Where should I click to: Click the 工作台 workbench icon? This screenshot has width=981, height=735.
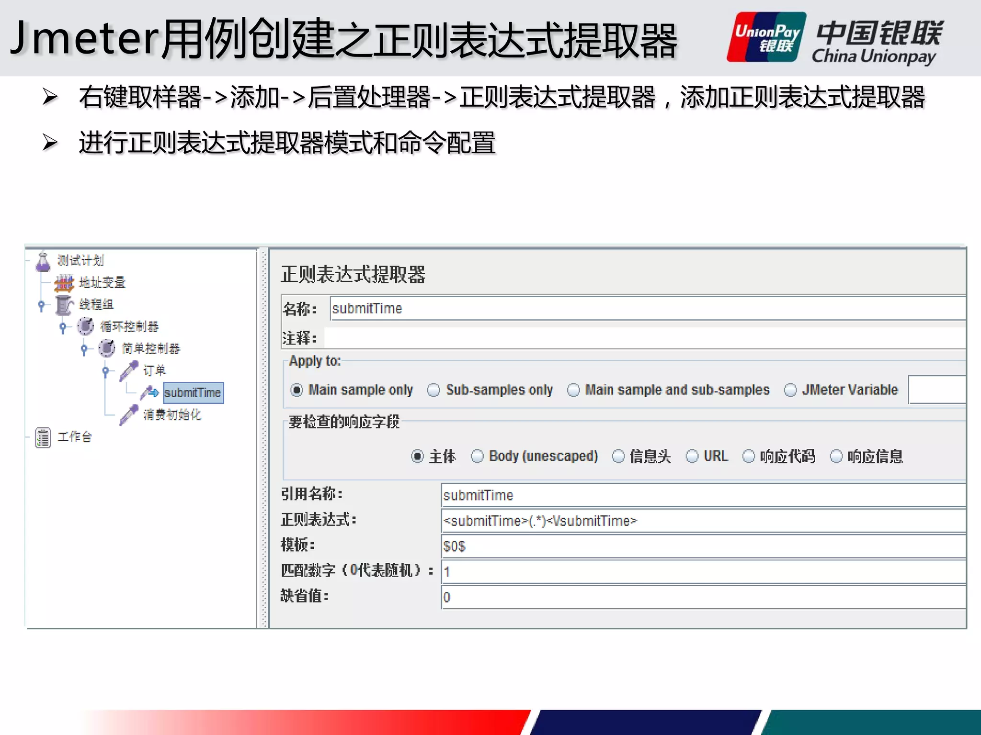(x=43, y=437)
